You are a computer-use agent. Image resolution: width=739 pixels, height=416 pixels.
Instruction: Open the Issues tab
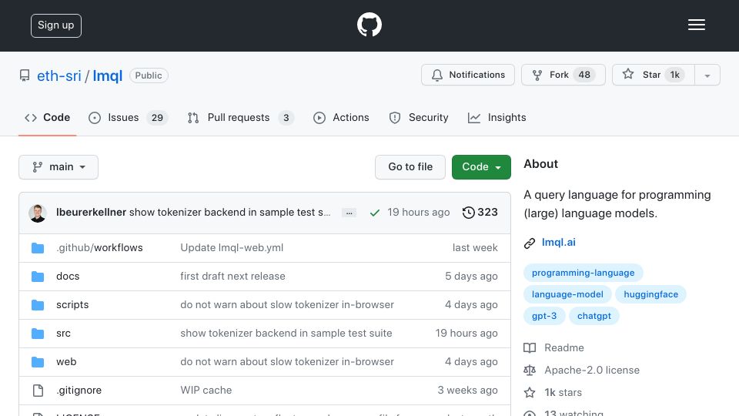click(128, 118)
